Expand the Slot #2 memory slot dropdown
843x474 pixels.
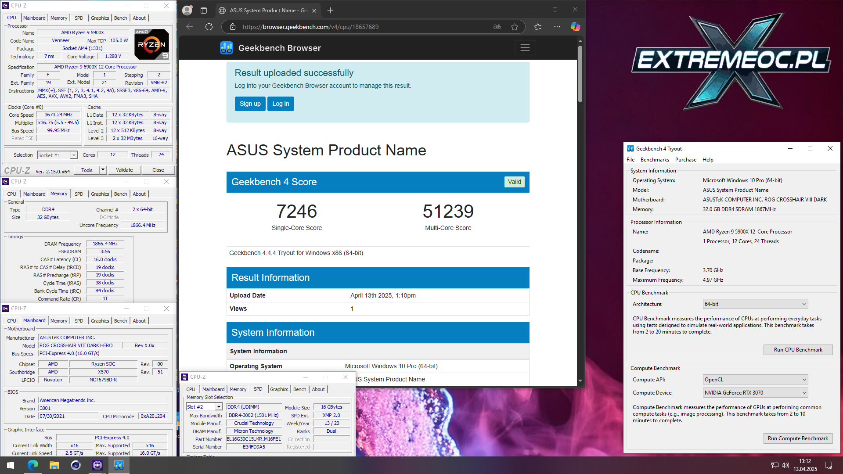(219, 407)
